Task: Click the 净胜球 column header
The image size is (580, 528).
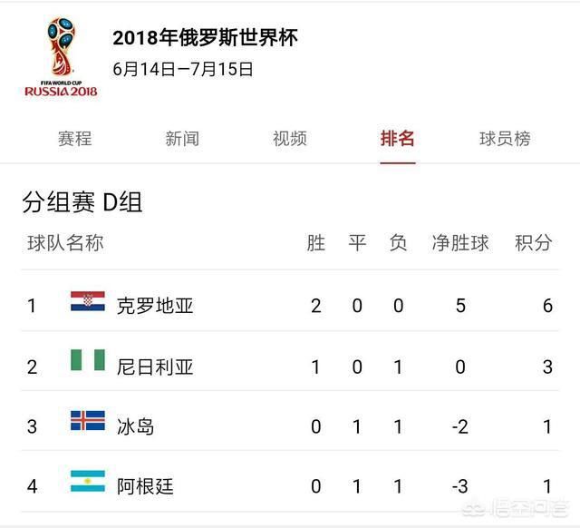Action: point(460,243)
